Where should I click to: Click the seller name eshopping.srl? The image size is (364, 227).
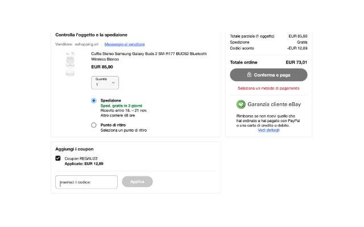click(x=86, y=44)
